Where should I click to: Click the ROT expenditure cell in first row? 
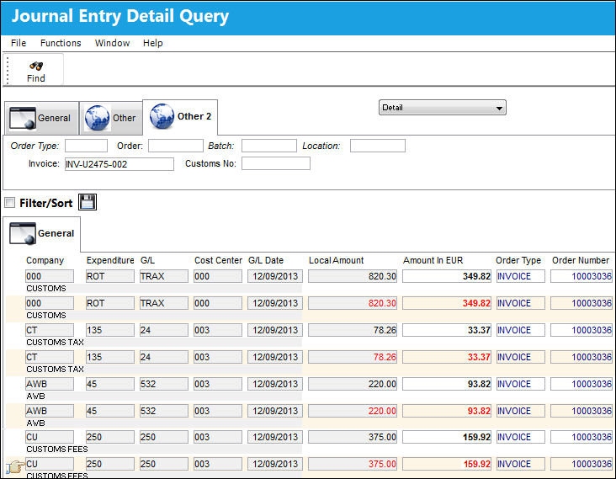(x=110, y=276)
